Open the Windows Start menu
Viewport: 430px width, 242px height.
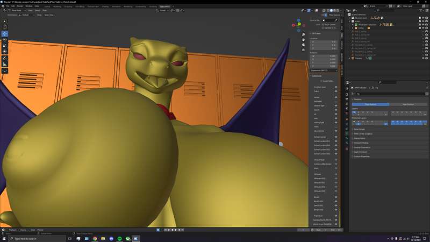[x=4, y=238]
